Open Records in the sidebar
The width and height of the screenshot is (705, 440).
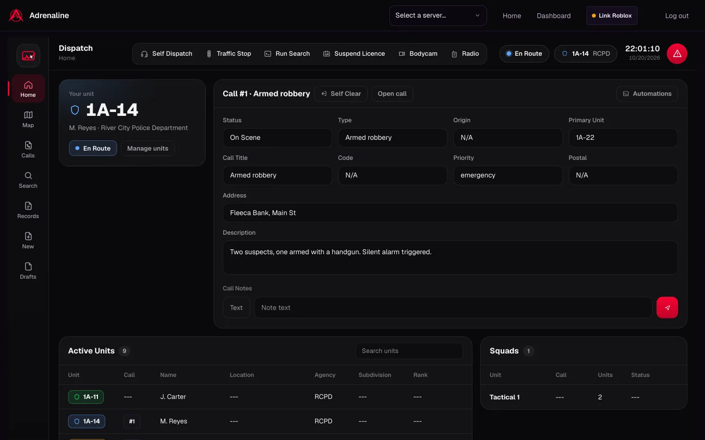click(28, 210)
